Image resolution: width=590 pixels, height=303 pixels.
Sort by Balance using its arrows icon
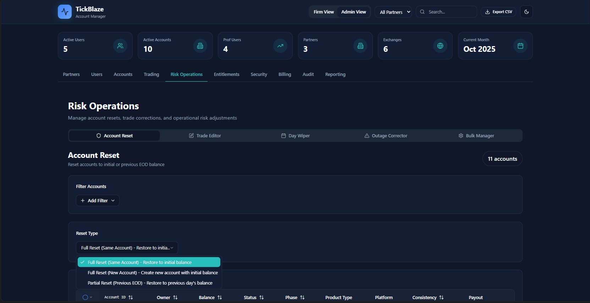click(220, 297)
